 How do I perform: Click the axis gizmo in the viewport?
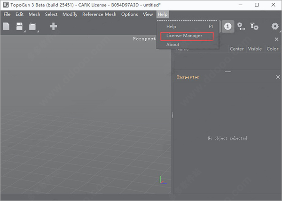(163, 180)
